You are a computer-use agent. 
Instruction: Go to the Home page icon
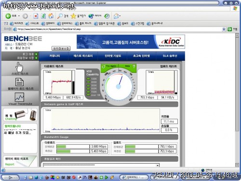click(x=51, y=16)
